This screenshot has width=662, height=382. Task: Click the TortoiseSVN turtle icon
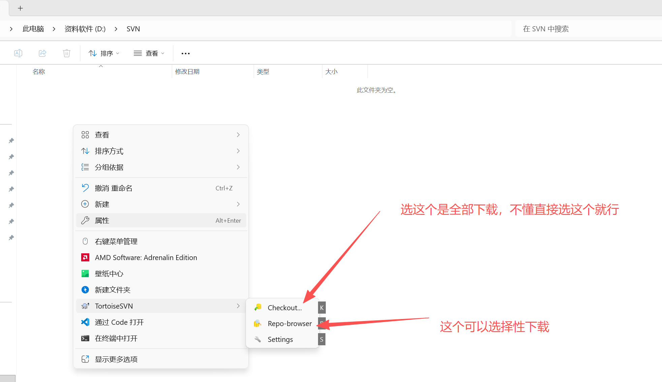coord(85,306)
